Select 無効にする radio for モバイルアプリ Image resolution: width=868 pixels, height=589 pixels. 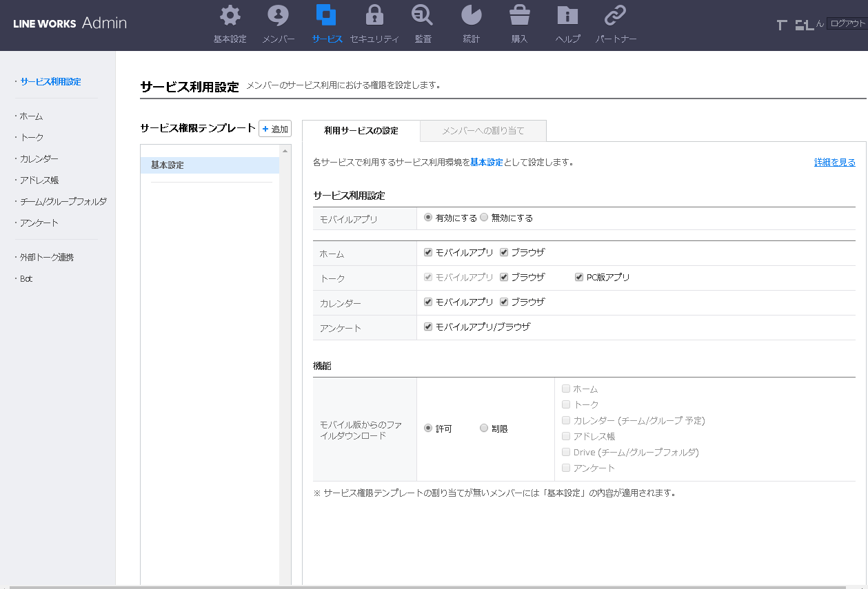pos(484,217)
